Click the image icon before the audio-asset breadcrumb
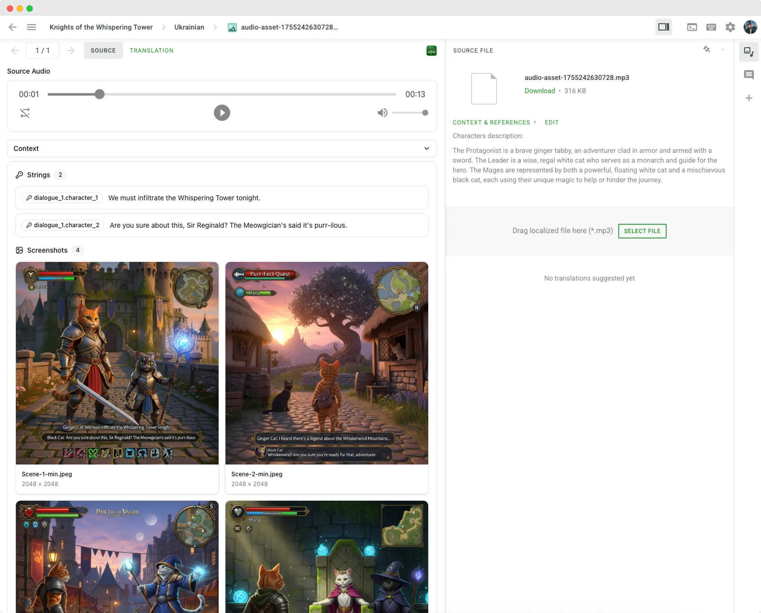Image resolution: width=761 pixels, height=613 pixels. pos(232,27)
